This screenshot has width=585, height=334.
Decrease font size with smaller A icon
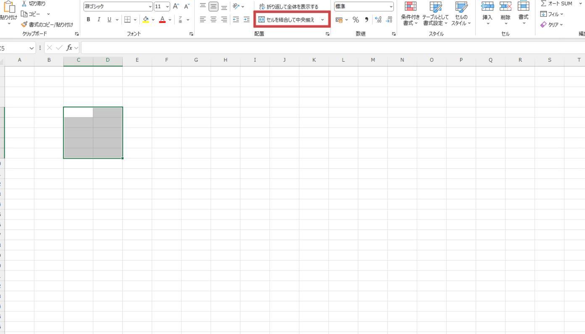point(187,6)
